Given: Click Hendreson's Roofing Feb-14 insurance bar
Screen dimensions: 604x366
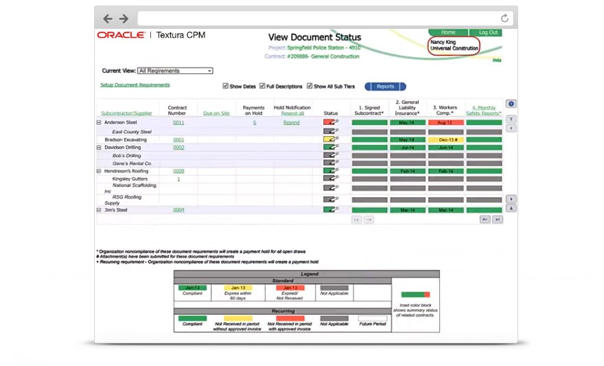Looking at the screenshot, I should point(408,171).
